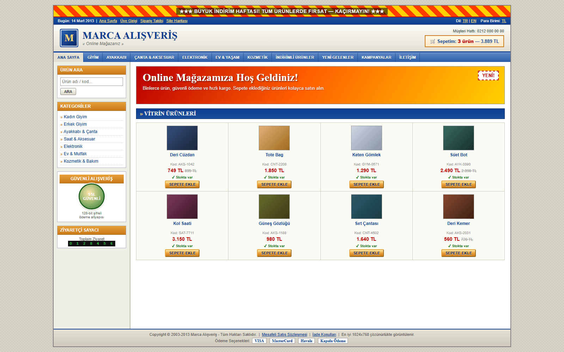Image resolution: width=564 pixels, height=352 pixels.
Task: Open the Site Haritası link
Action: 177,21
